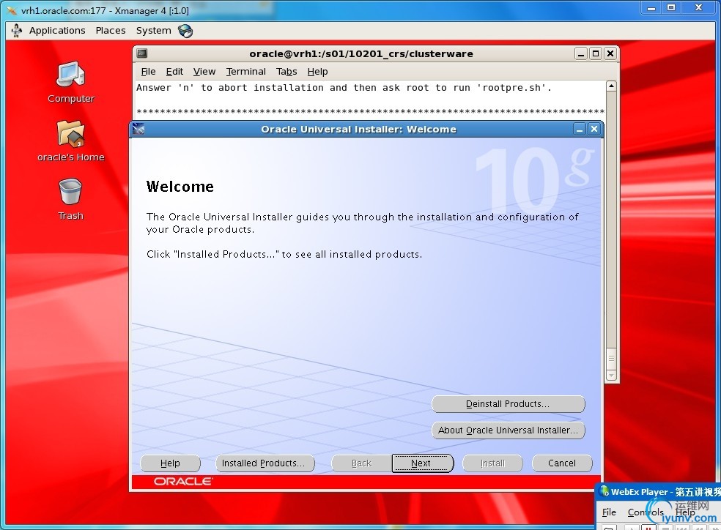This screenshot has height=530, width=721.
Task: Click About Oracle Universal Installer button
Action: (508, 430)
